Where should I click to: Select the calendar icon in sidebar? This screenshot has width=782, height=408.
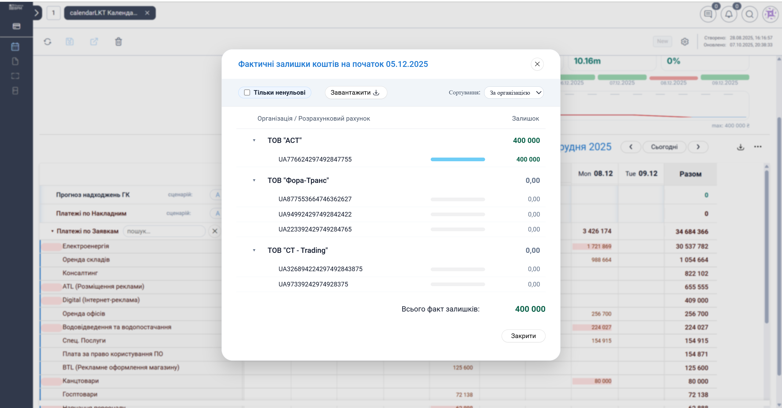click(x=15, y=47)
